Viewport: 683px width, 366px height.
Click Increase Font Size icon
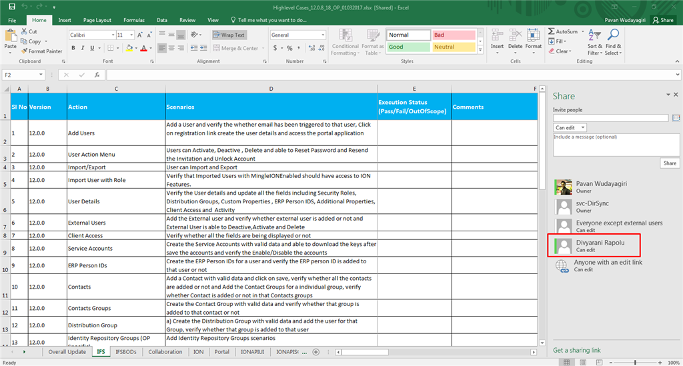[x=140, y=35]
